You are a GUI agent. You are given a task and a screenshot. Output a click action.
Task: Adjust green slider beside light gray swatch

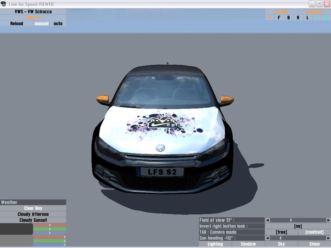[x=49, y=241]
